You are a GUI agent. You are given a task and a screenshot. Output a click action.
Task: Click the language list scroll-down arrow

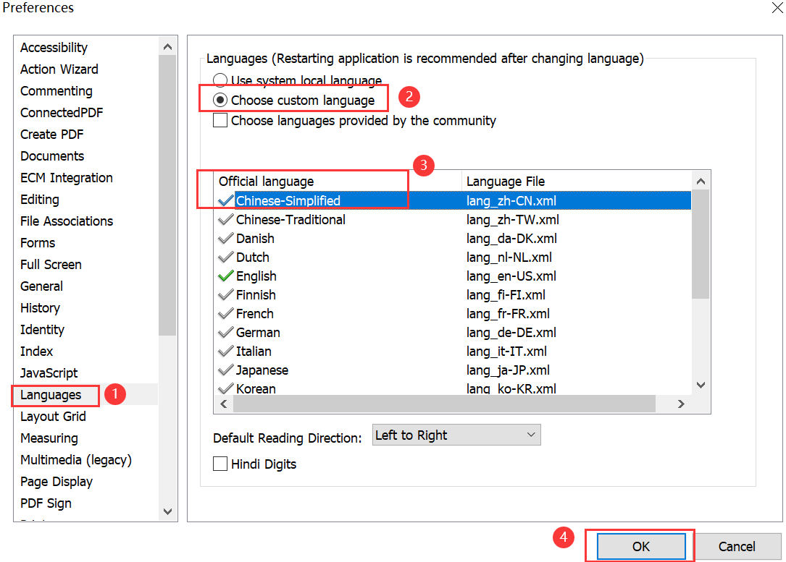click(x=701, y=385)
